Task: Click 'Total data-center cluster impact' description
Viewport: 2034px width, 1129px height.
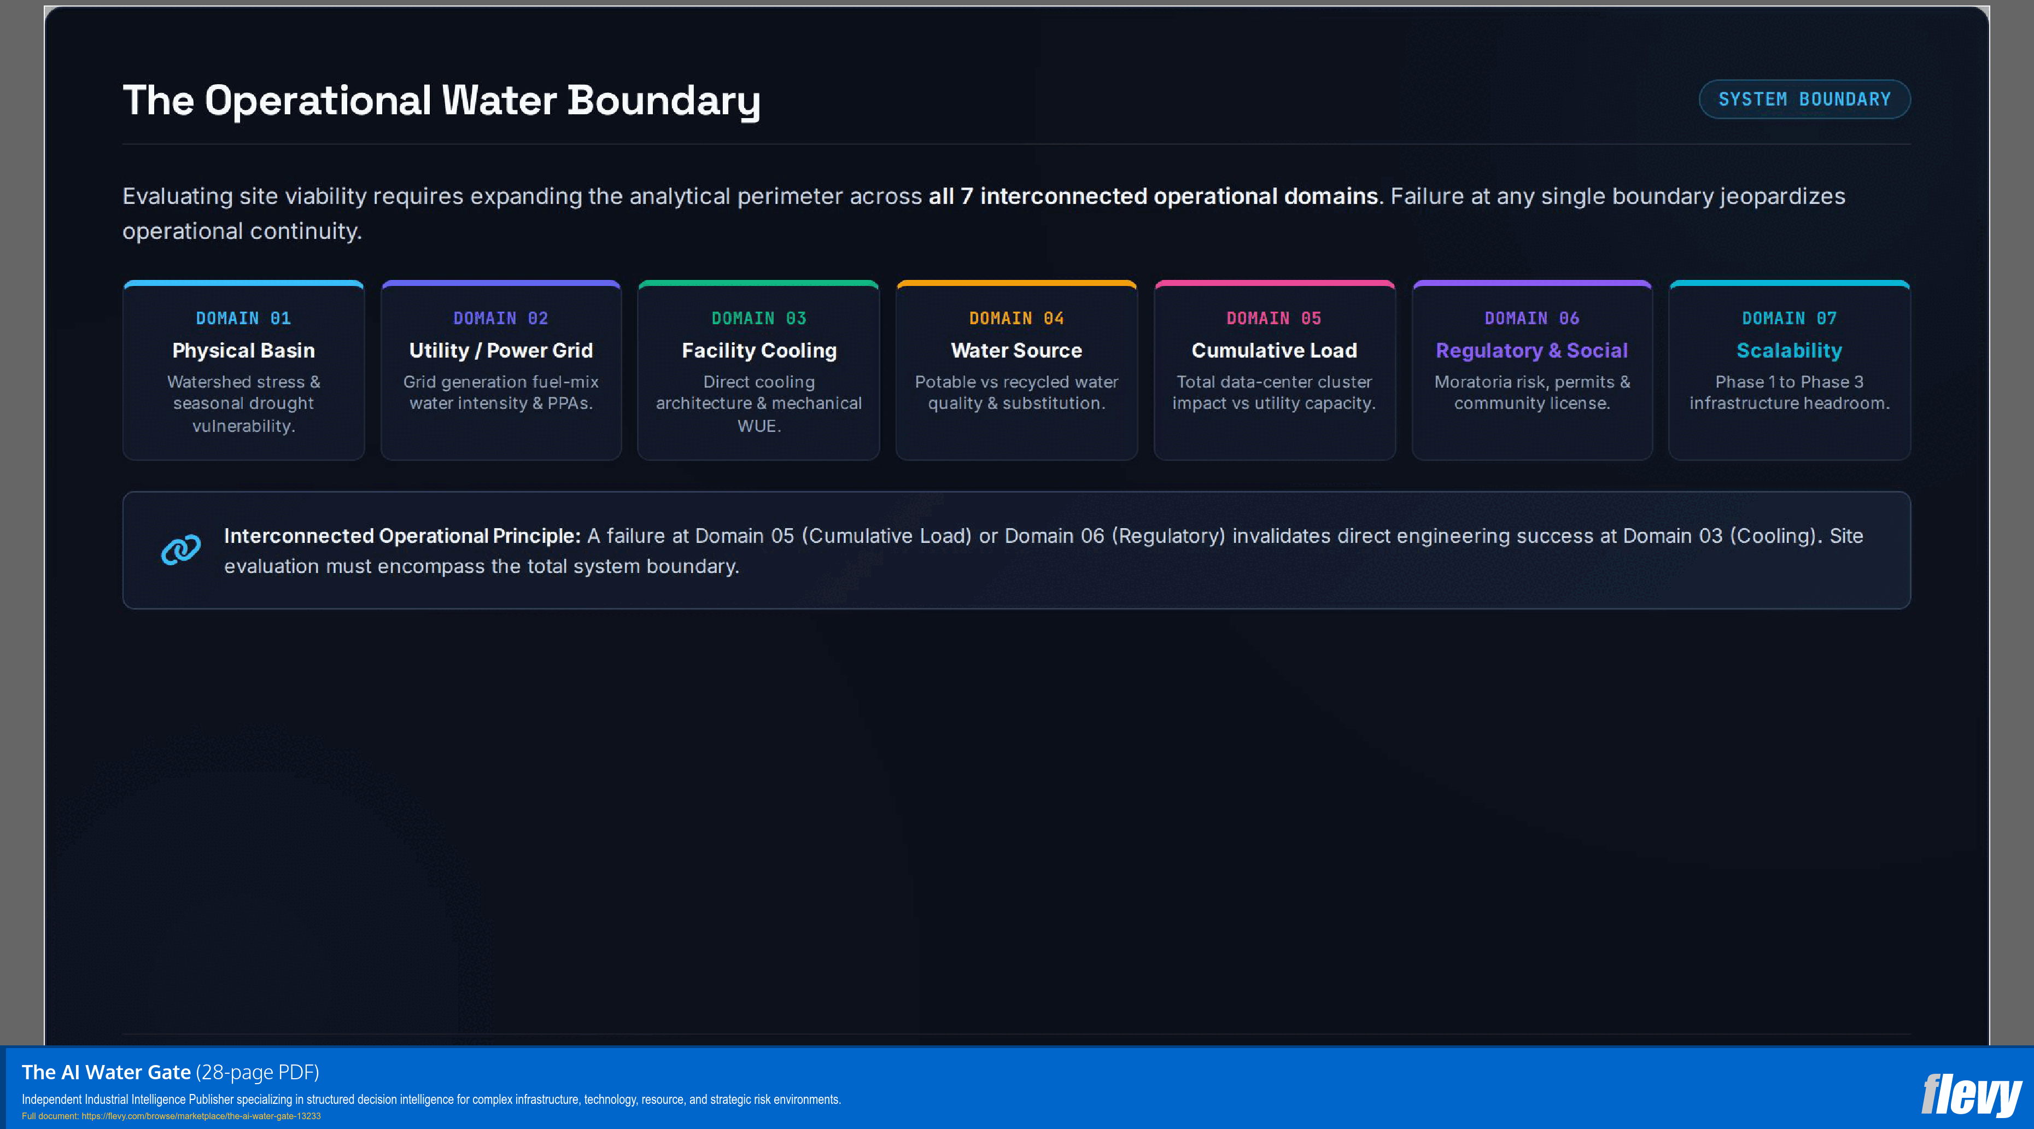Action: [x=1273, y=393]
